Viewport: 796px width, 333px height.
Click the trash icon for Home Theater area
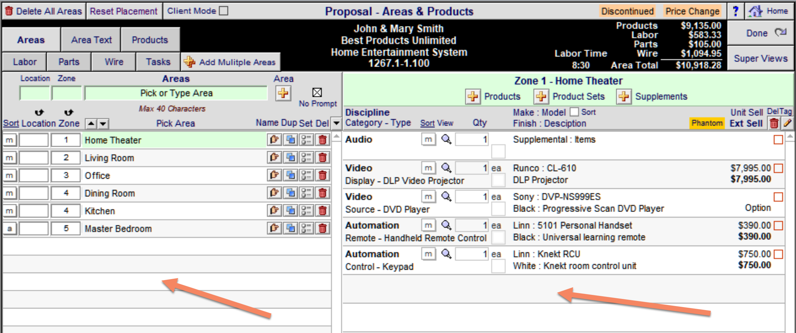point(322,140)
